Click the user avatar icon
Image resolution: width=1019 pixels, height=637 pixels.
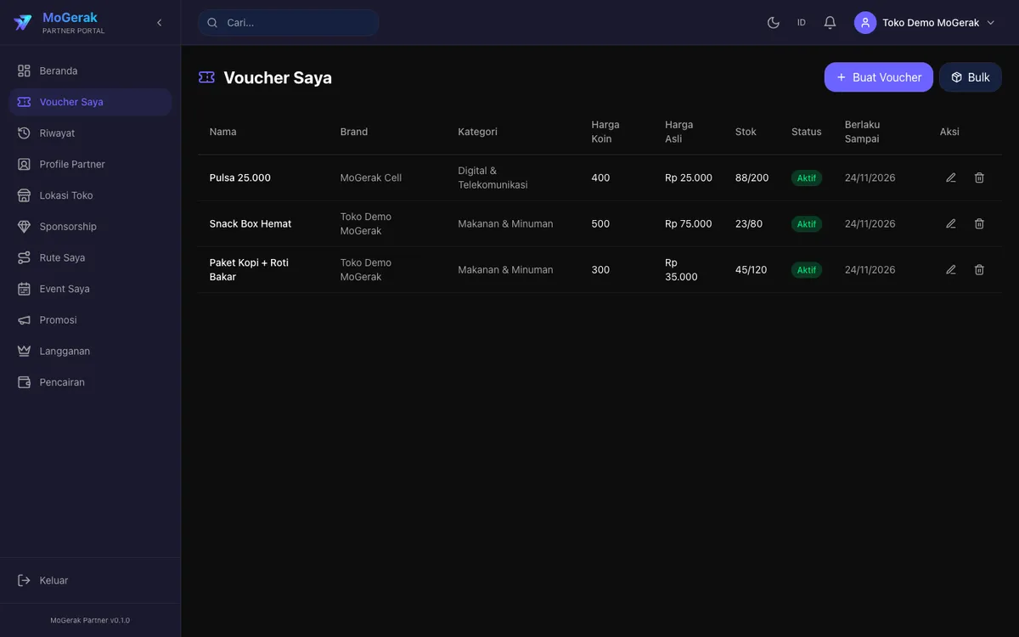tap(865, 23)
